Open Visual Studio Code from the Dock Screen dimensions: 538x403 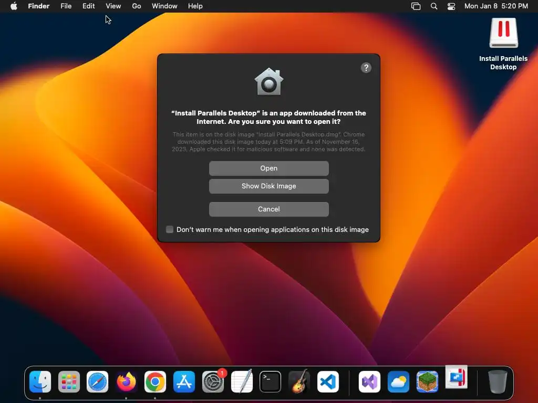[x=328, y=382]
